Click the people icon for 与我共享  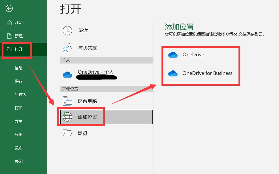(x=67, y=48)
